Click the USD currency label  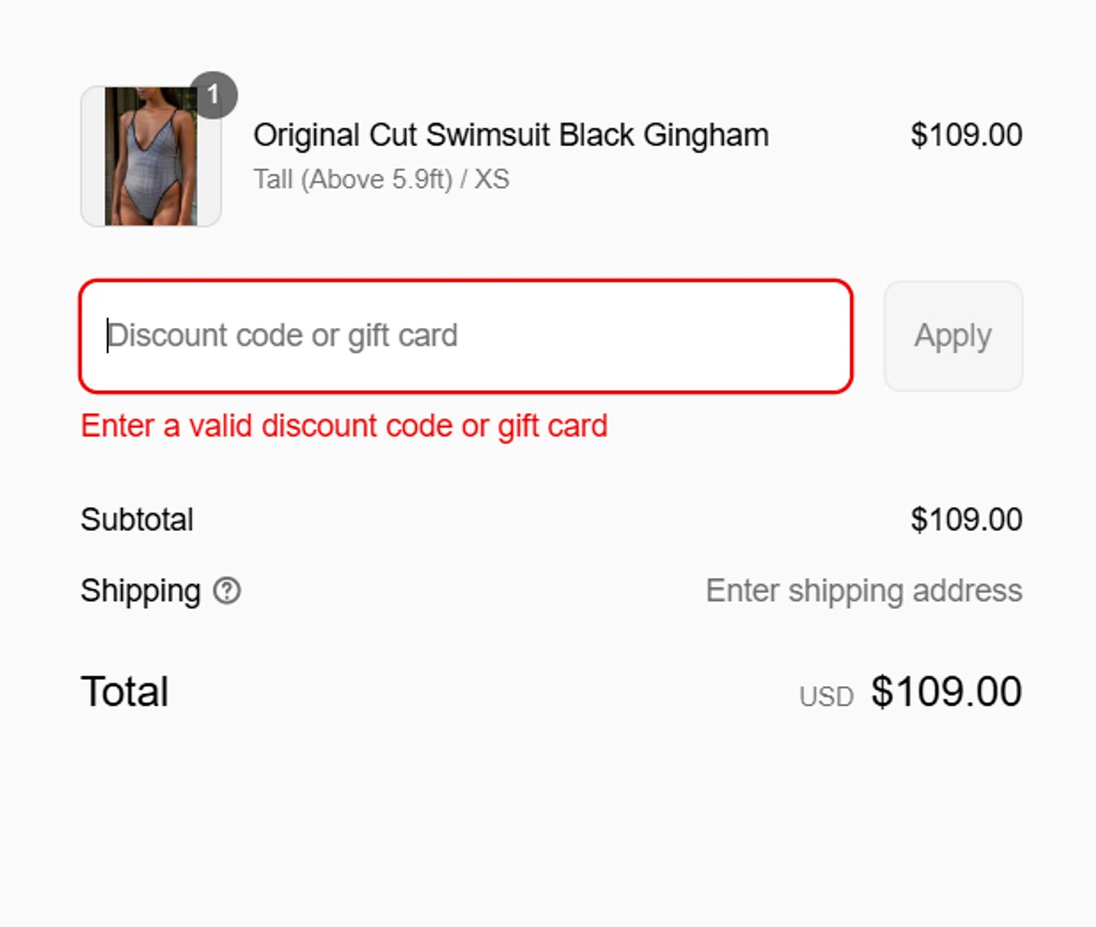826,697
